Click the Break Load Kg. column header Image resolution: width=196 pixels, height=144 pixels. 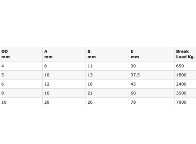(x=185, y=54)
